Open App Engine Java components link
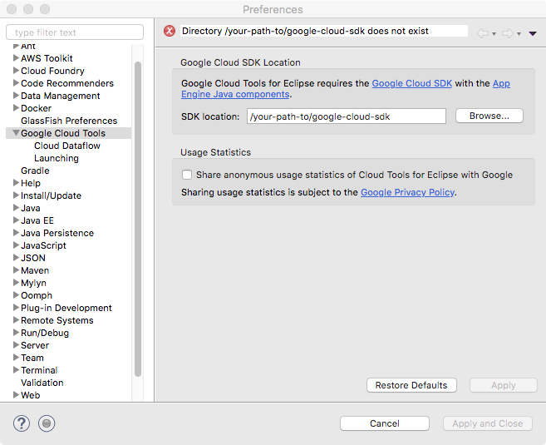The width and height of the screenshot is (546, 445). tap(235, 95)
